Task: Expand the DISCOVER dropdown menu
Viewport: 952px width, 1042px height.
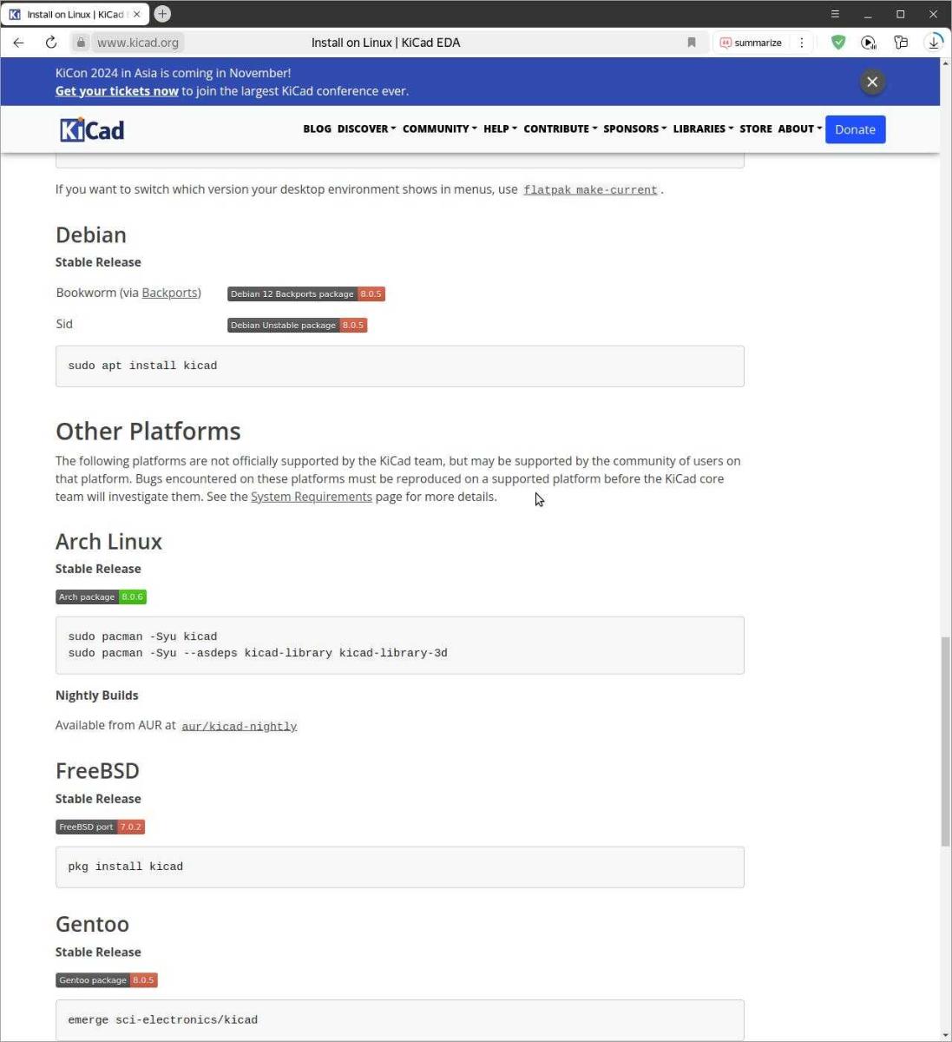Action: [x=366, y=129]
